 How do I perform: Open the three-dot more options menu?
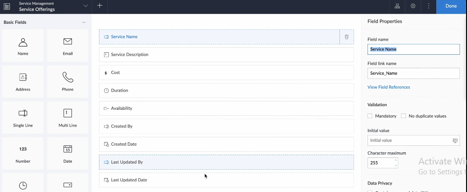428,6
